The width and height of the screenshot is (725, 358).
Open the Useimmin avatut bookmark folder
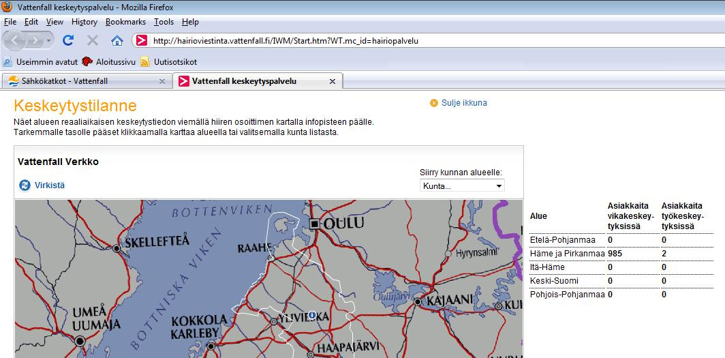tap(40, 61)
